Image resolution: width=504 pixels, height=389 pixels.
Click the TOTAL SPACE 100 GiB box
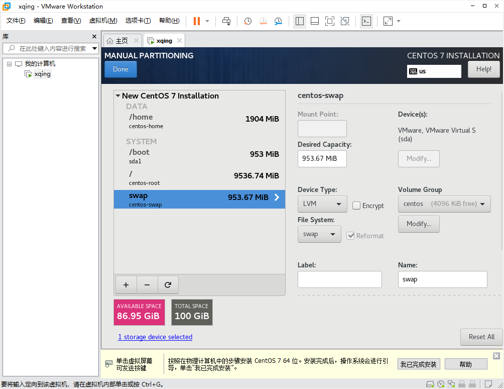click(x=192, y=312)
